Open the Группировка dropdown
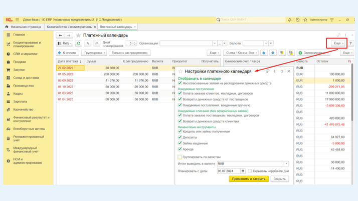Viewport: 358px width, 201px height. 94,52
